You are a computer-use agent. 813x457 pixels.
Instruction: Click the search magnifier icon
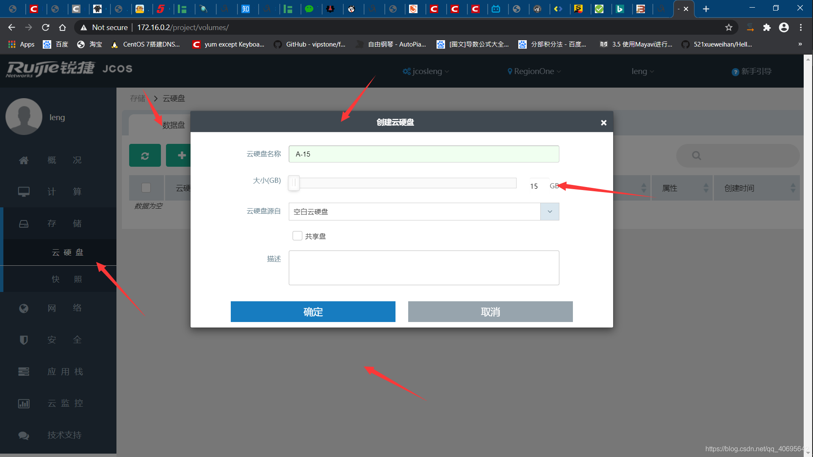click(x=696, y=156)
